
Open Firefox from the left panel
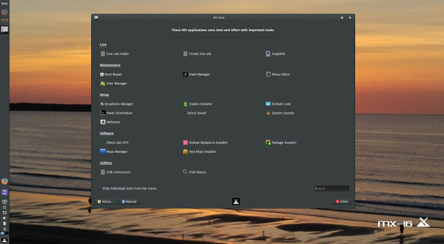[x=4, y=181]
